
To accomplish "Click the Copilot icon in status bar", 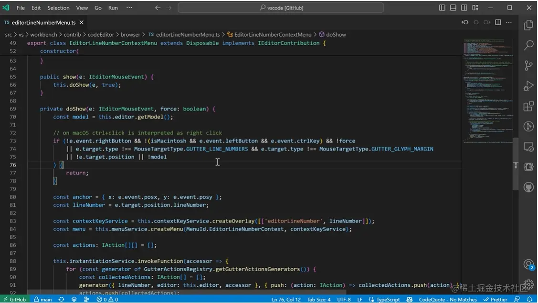I will click(409, 299).
